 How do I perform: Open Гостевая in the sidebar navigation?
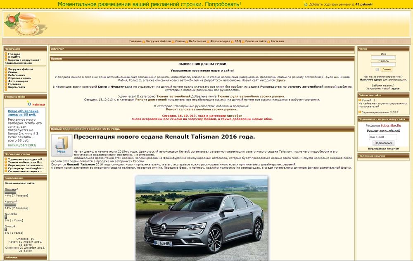[14, 84]
